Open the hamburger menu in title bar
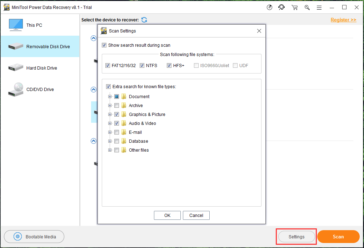364x248 pixels. (319, 7)
